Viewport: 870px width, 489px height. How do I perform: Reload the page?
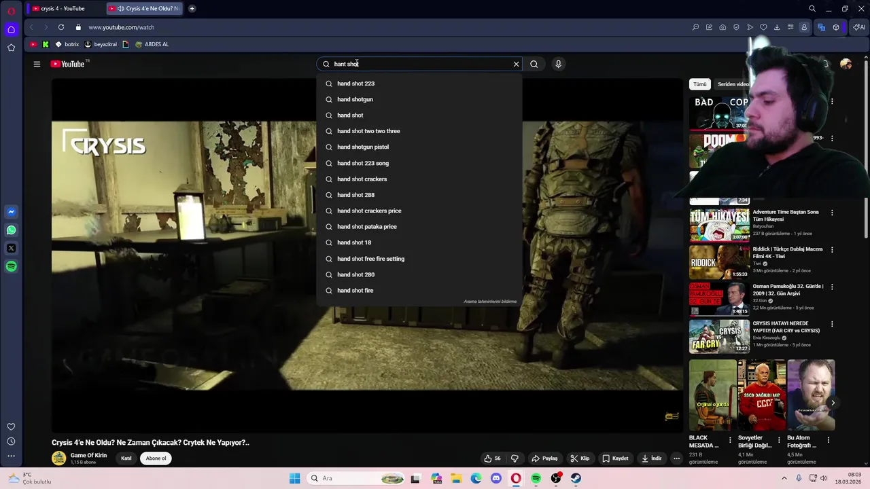[x=61, y=27]
